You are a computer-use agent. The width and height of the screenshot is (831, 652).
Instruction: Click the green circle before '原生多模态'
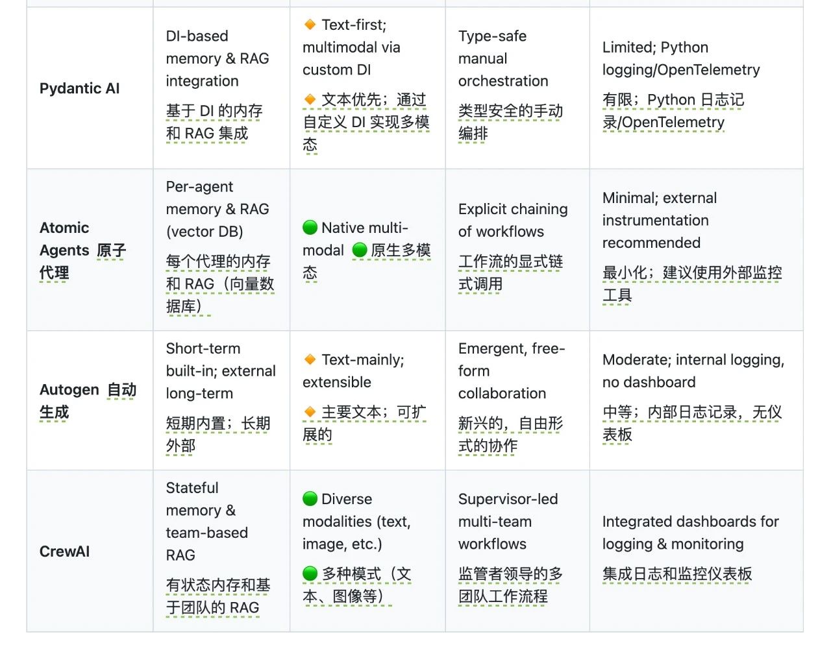pyautogui.click(x=360, y=250)
